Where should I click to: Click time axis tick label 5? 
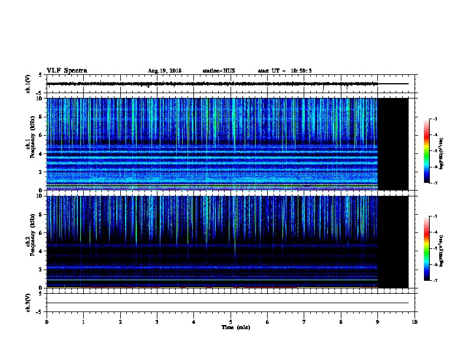click(x=231, y=322)
